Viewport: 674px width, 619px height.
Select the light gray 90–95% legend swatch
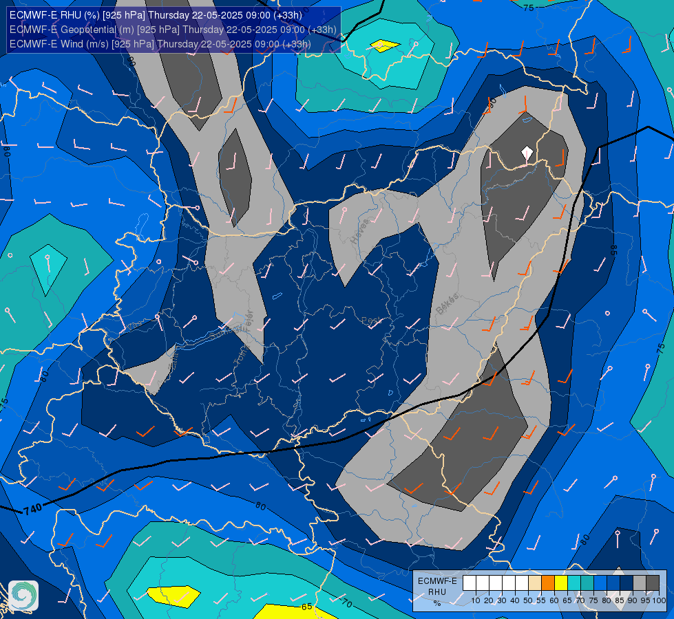pyautogui.click(x=640, y=583)
